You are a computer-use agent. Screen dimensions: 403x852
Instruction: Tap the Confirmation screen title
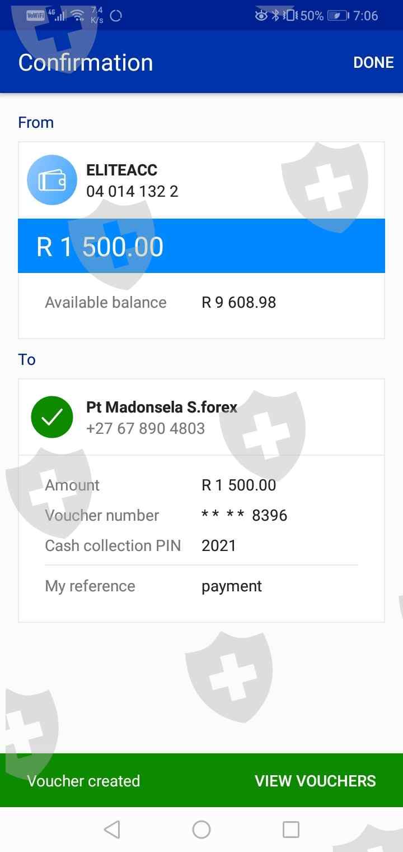click(86, 62)
